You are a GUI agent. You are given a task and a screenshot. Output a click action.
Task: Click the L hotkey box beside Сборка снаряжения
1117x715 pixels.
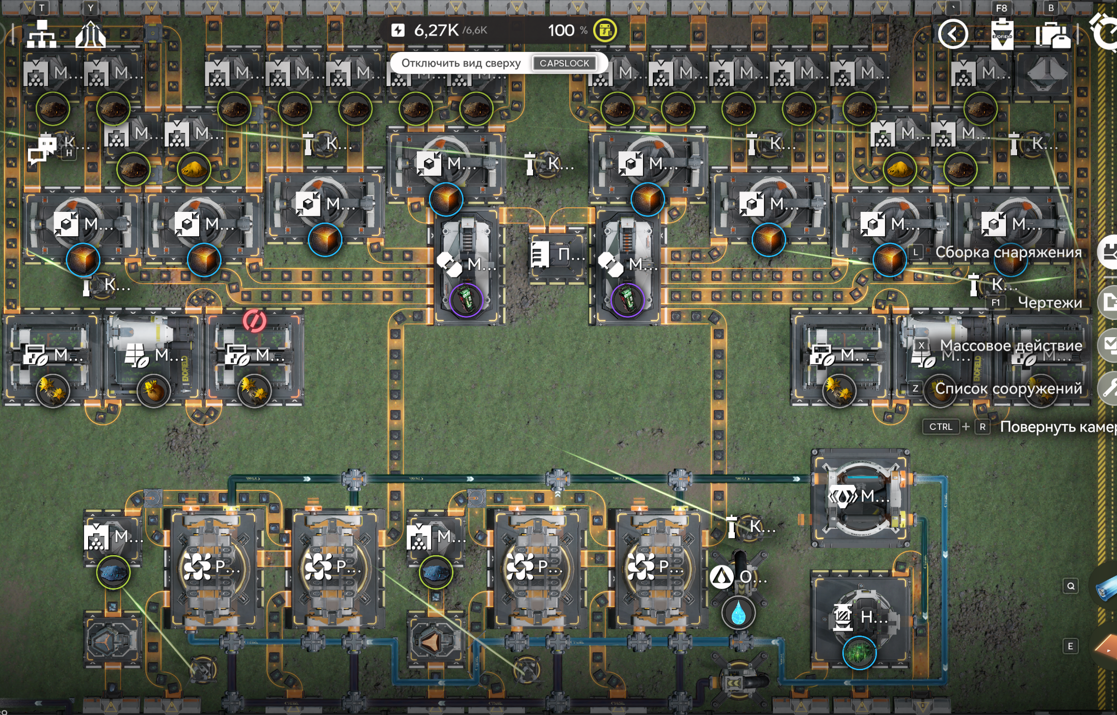coord(916,252)
